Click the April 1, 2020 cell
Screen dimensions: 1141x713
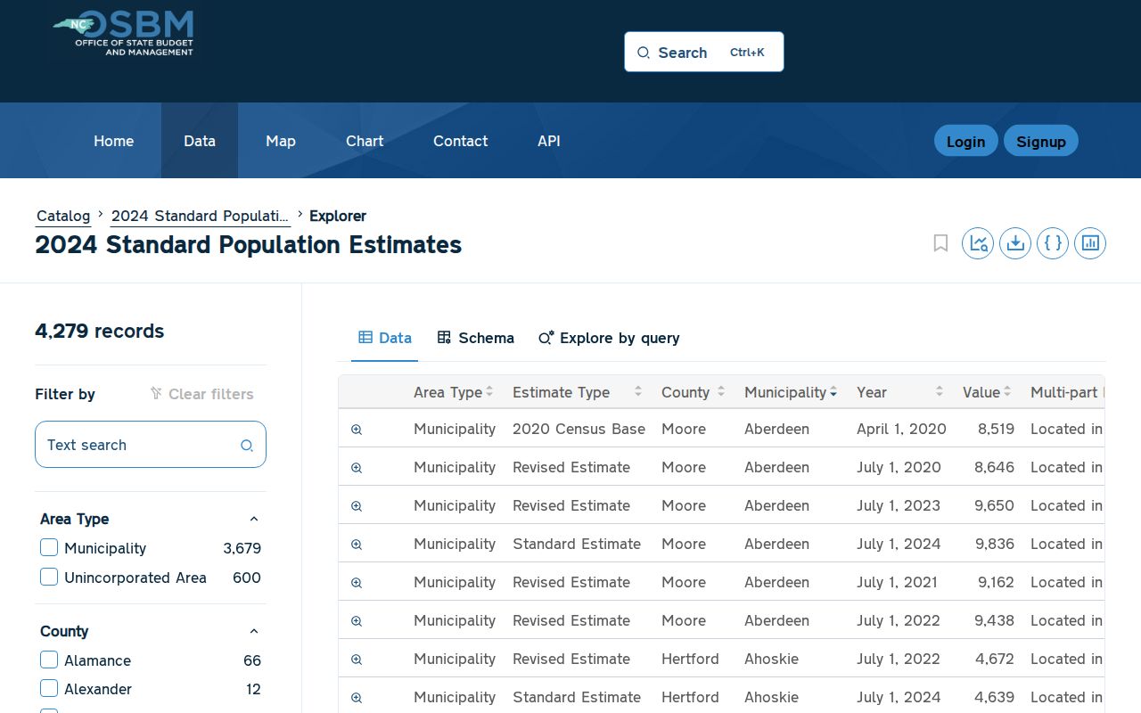(x=901, y=429)
